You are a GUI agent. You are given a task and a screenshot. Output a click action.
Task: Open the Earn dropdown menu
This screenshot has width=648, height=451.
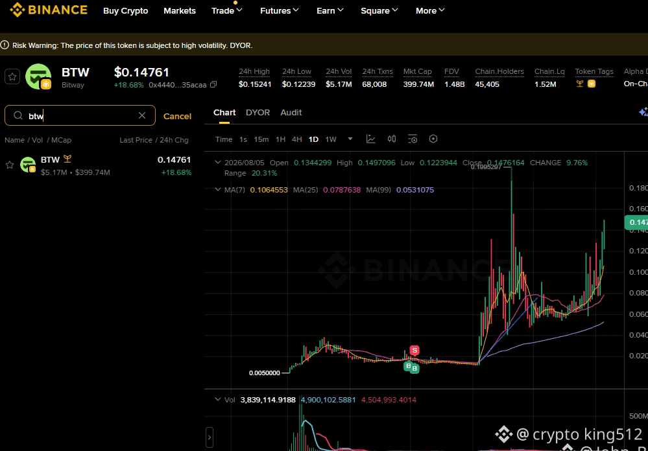tap(330, 11)
